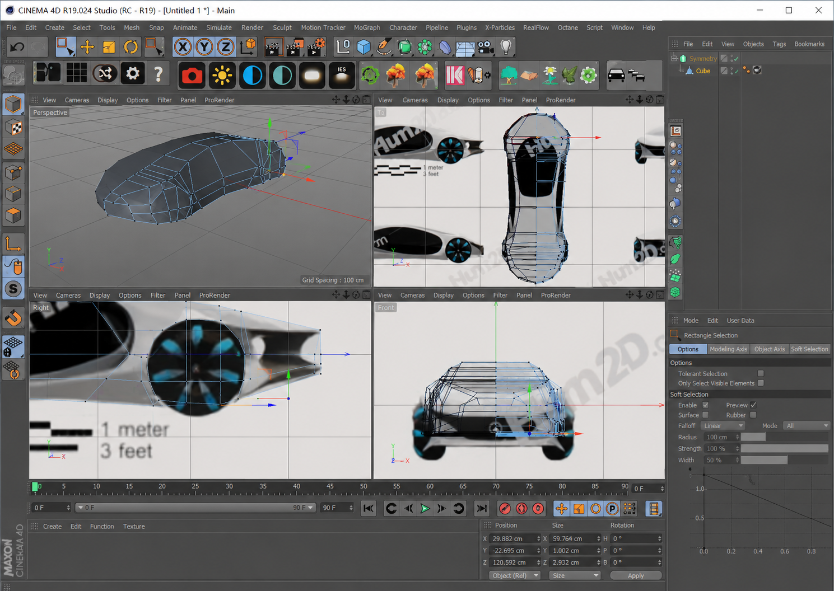Click Render View clapperboard icon
Image resolution: width=834 pixels, height=591 pixels.
273,47
